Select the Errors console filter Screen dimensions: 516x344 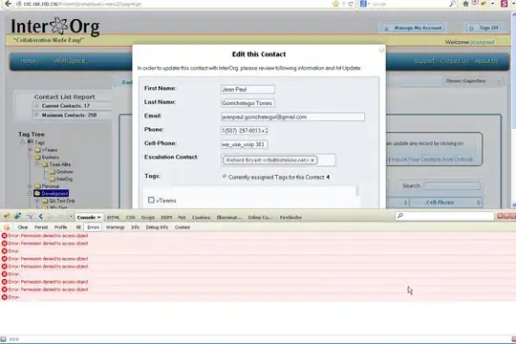click(93, 227)
